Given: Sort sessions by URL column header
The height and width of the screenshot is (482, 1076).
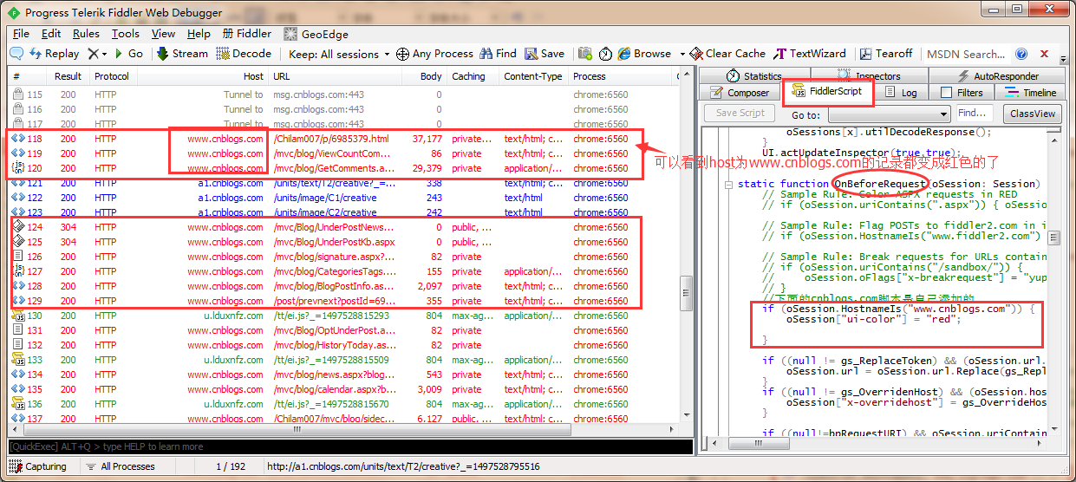Looking at the screenshot, I should click(x=335, y=76).
